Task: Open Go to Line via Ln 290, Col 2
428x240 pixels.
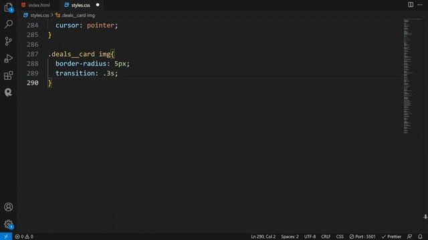Action: click(x=263, y=237)
